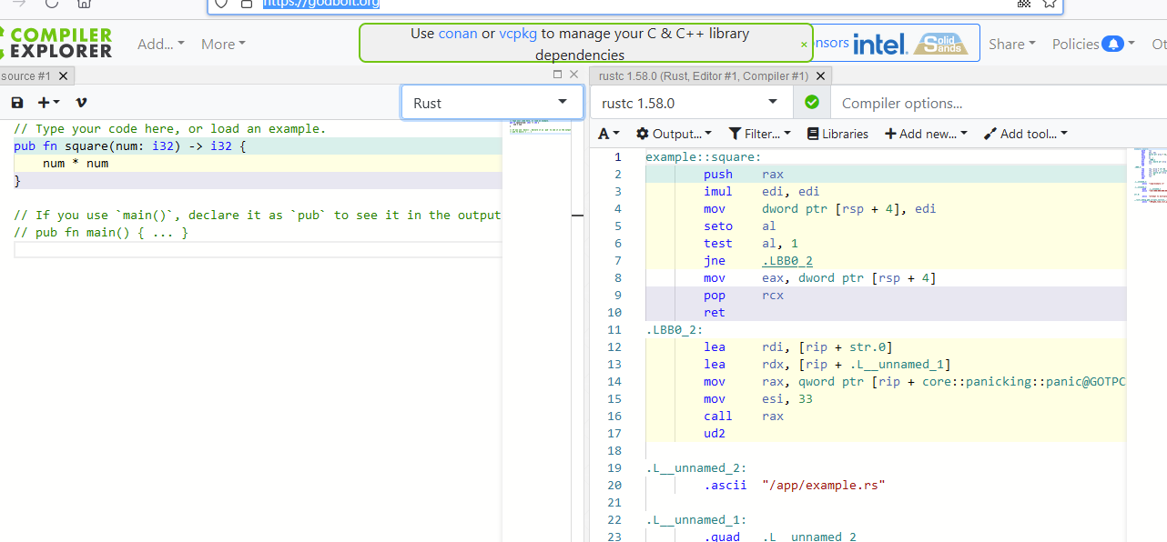Click the Solid Sands sponsor logo
This screenshot has width=1167, height=542.
[940, 44]
